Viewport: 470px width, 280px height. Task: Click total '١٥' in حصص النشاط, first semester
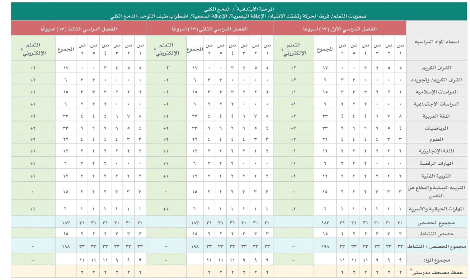click(x=325, y=234)
